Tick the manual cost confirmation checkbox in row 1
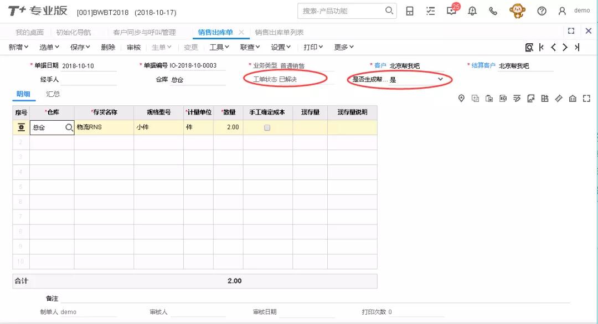Screen dimensions: 598x324 pyautogui.click(x=267, y=127)
